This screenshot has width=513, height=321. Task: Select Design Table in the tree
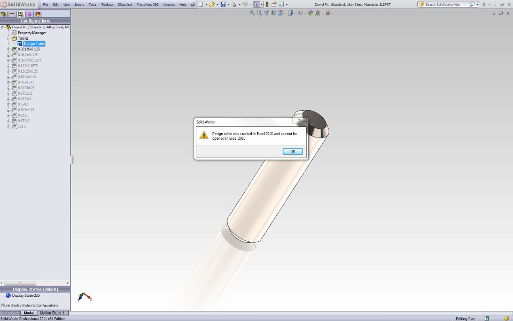[34, 43]
